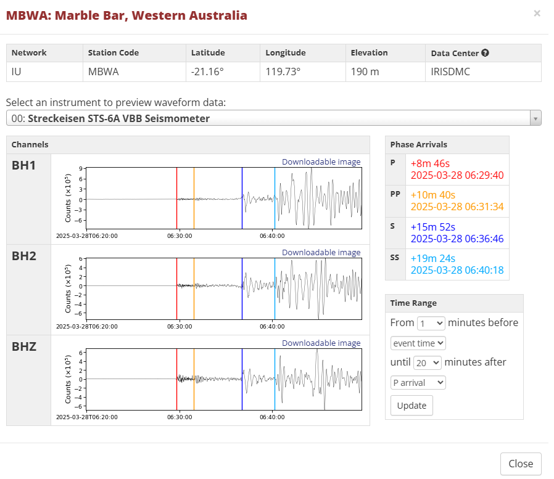Open BHZ Downloadable image link
554x479 pixels.
(321, 343)
